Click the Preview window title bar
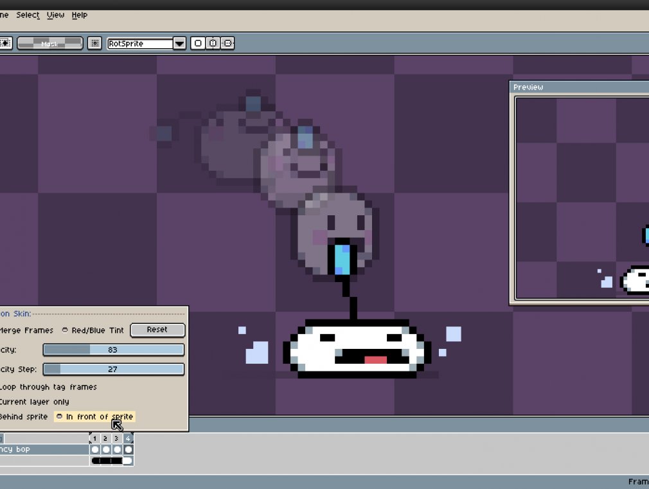The image size is (649, 489). coord(580,87)
